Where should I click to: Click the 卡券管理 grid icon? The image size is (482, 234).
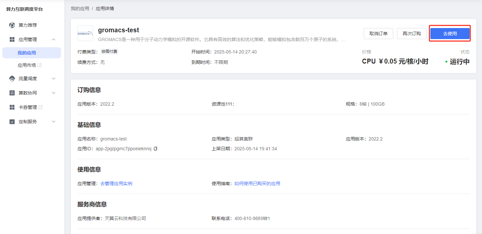point(12,107)
